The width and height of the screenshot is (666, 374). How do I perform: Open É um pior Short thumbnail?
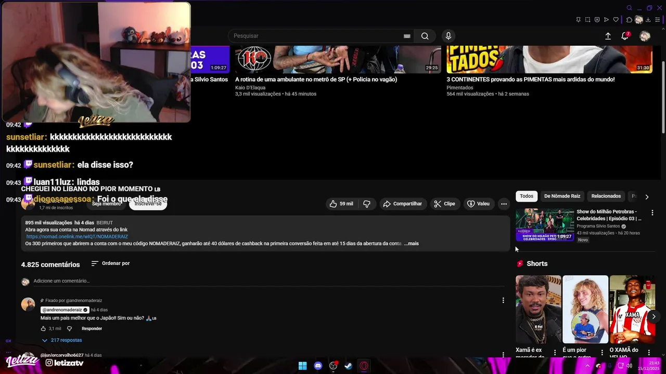pyautogui.click(x=585, y=309)
